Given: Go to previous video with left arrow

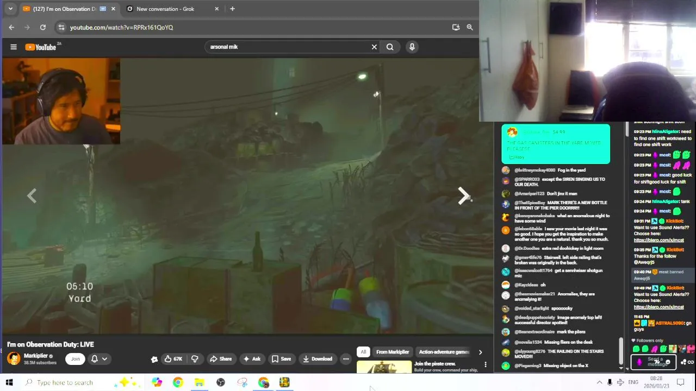Looking at the screenshot, I should 32,196.
